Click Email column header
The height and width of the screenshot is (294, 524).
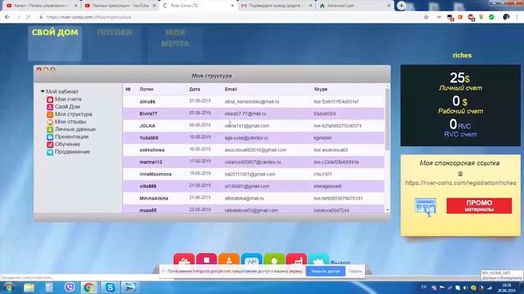click(x=231, y=89)
